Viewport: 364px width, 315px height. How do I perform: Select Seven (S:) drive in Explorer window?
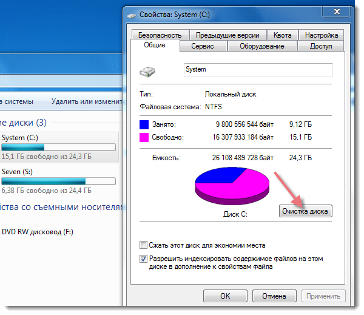(x=59, y=181)
